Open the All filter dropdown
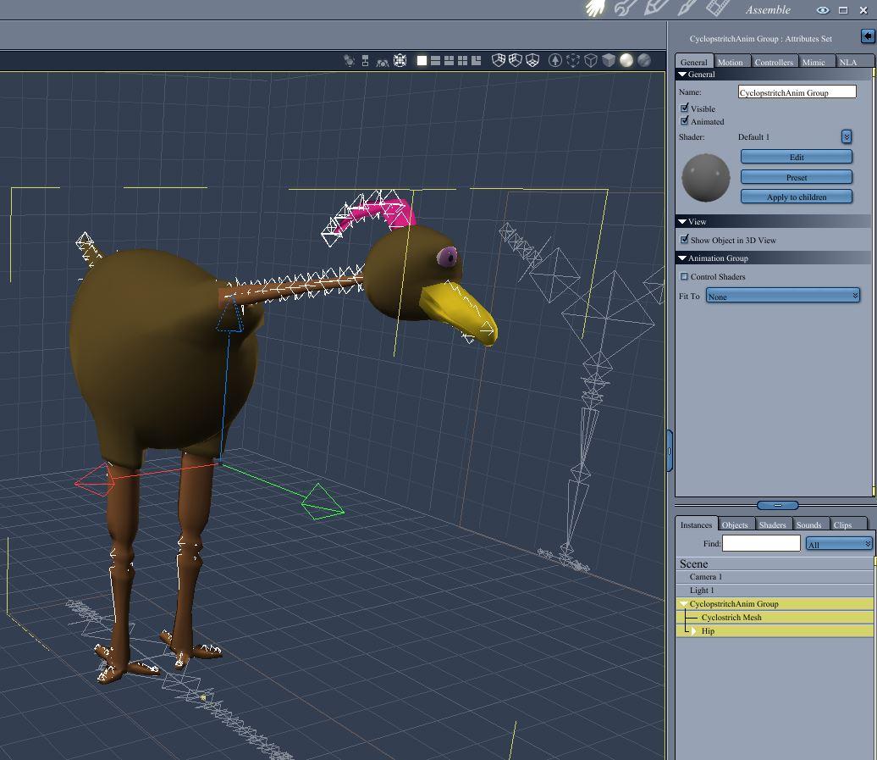The image size is (877, 760). pos(838,543)
